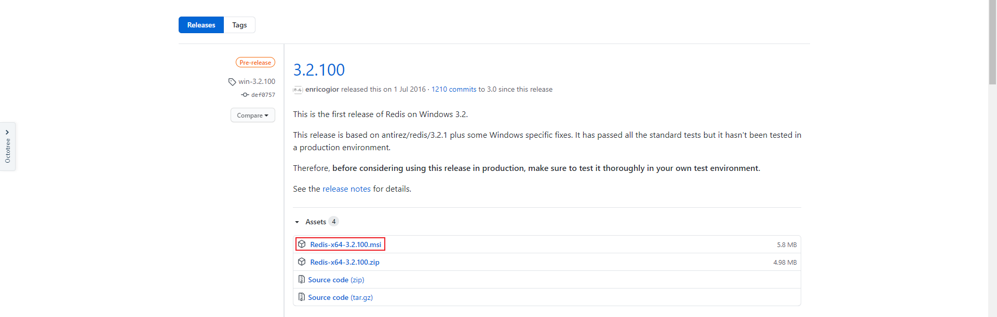Open the release notes link
Viewport: 997px width, 317px height.
click(x=346, y=189)
